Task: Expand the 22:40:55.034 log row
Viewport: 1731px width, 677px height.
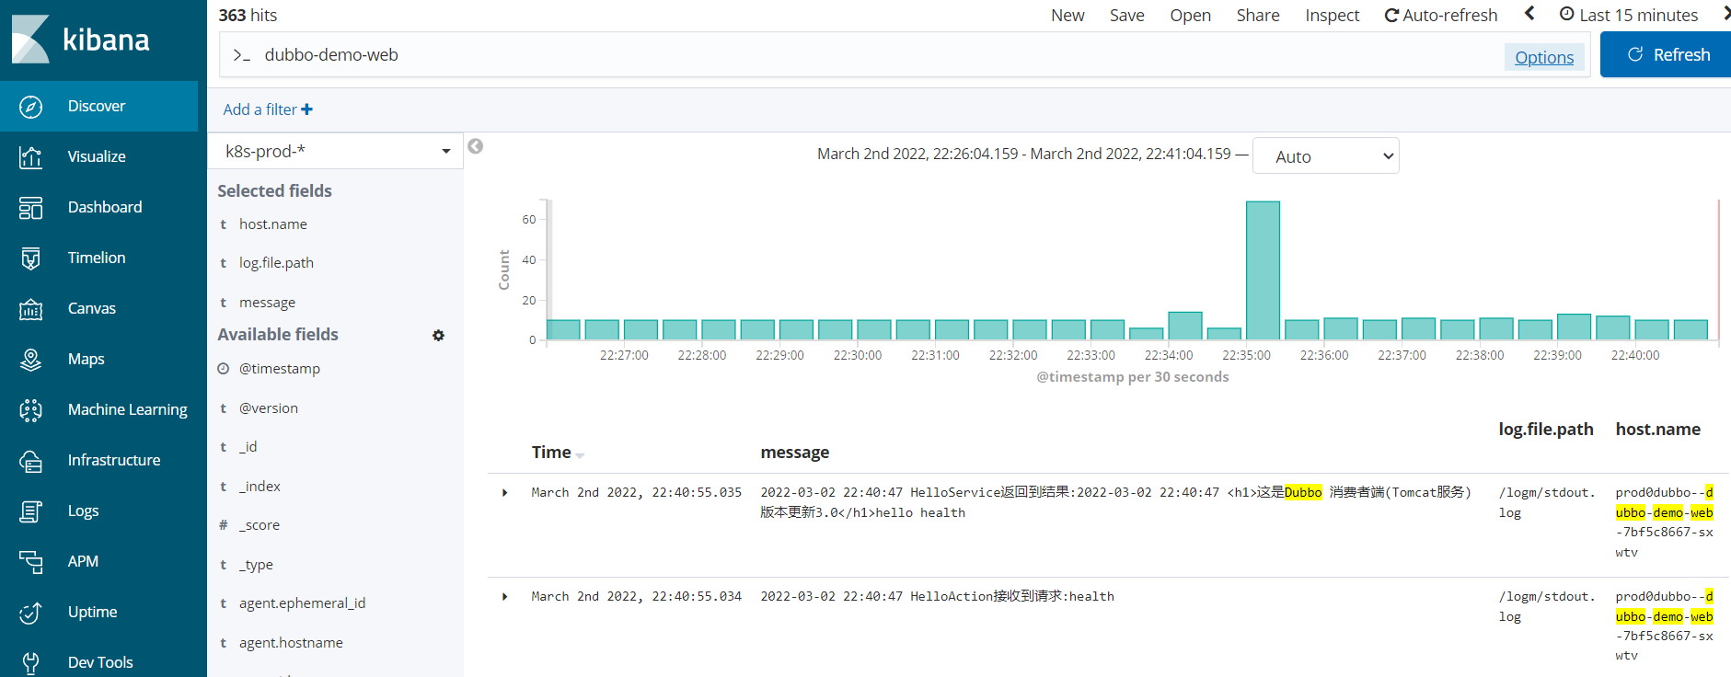Action: click(504, 597)
